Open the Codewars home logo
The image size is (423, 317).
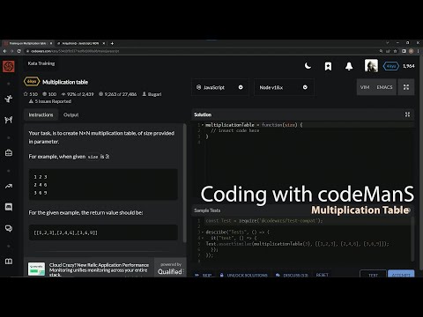click(9, 66)
